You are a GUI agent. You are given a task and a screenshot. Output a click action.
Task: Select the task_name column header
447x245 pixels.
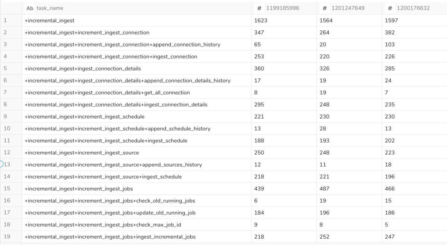[x=136, y=8]
